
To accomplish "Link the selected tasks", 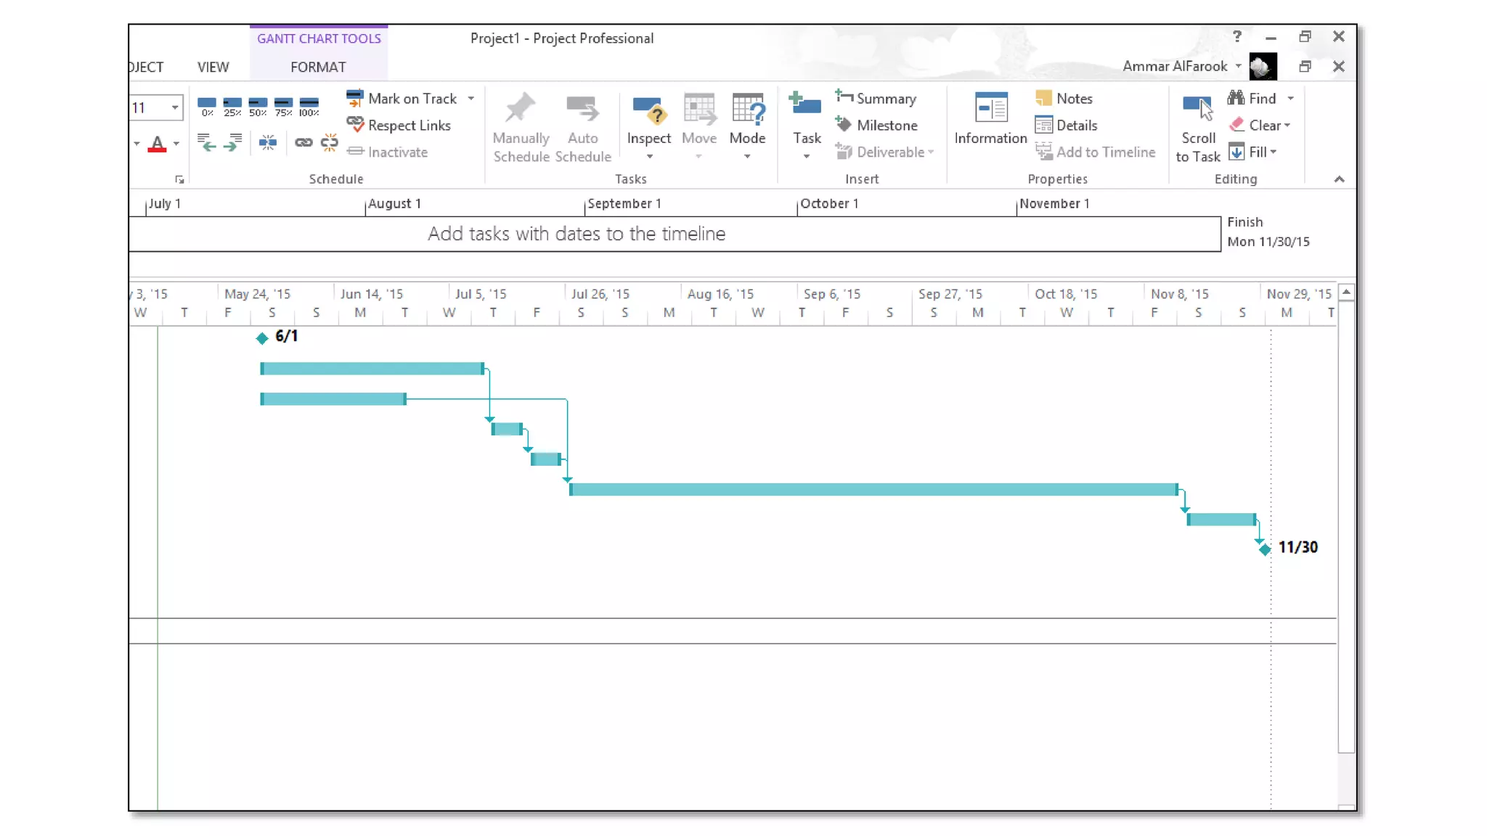I will [303, 142].
